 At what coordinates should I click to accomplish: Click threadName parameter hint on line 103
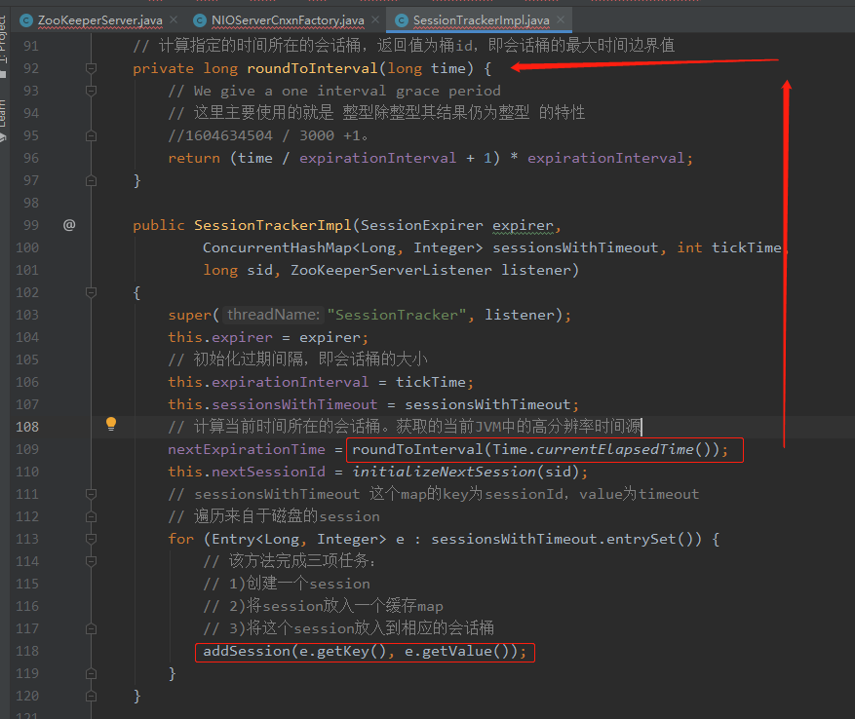273,315
